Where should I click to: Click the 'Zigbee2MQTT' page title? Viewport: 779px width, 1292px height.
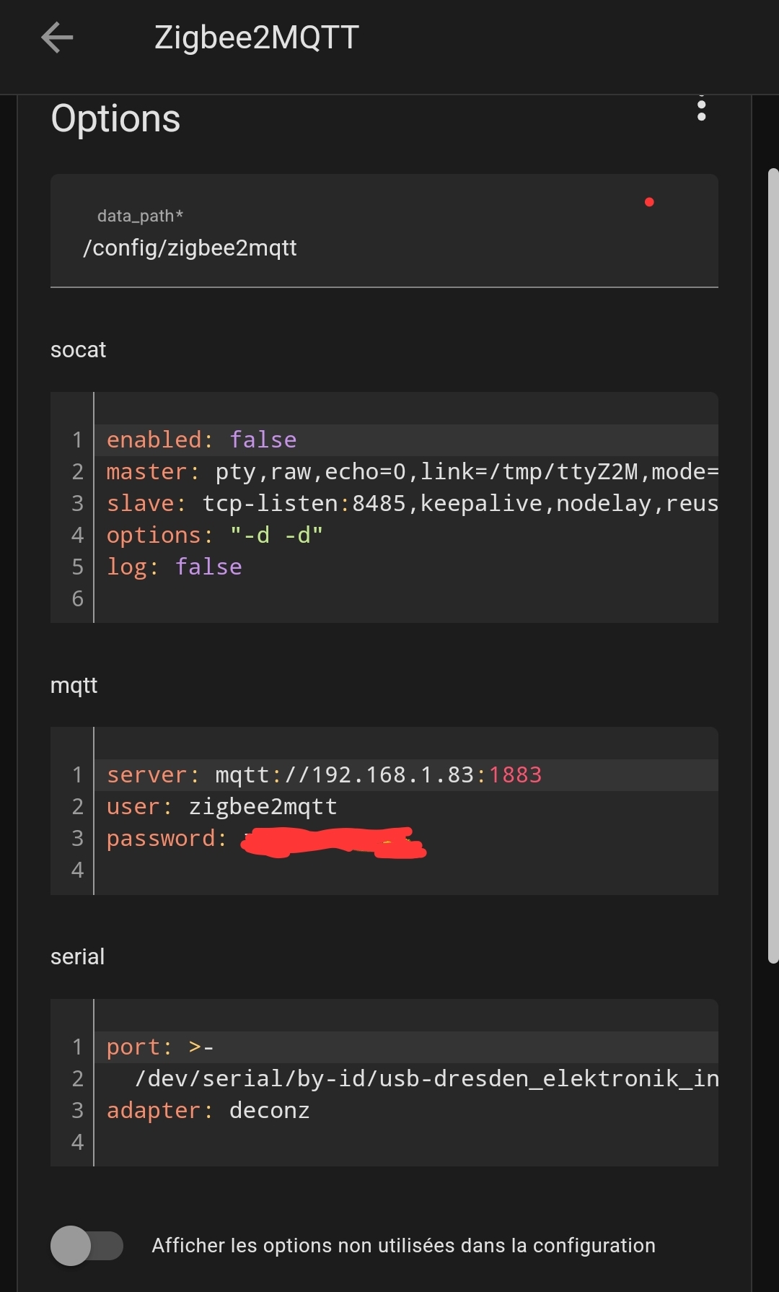257,38
